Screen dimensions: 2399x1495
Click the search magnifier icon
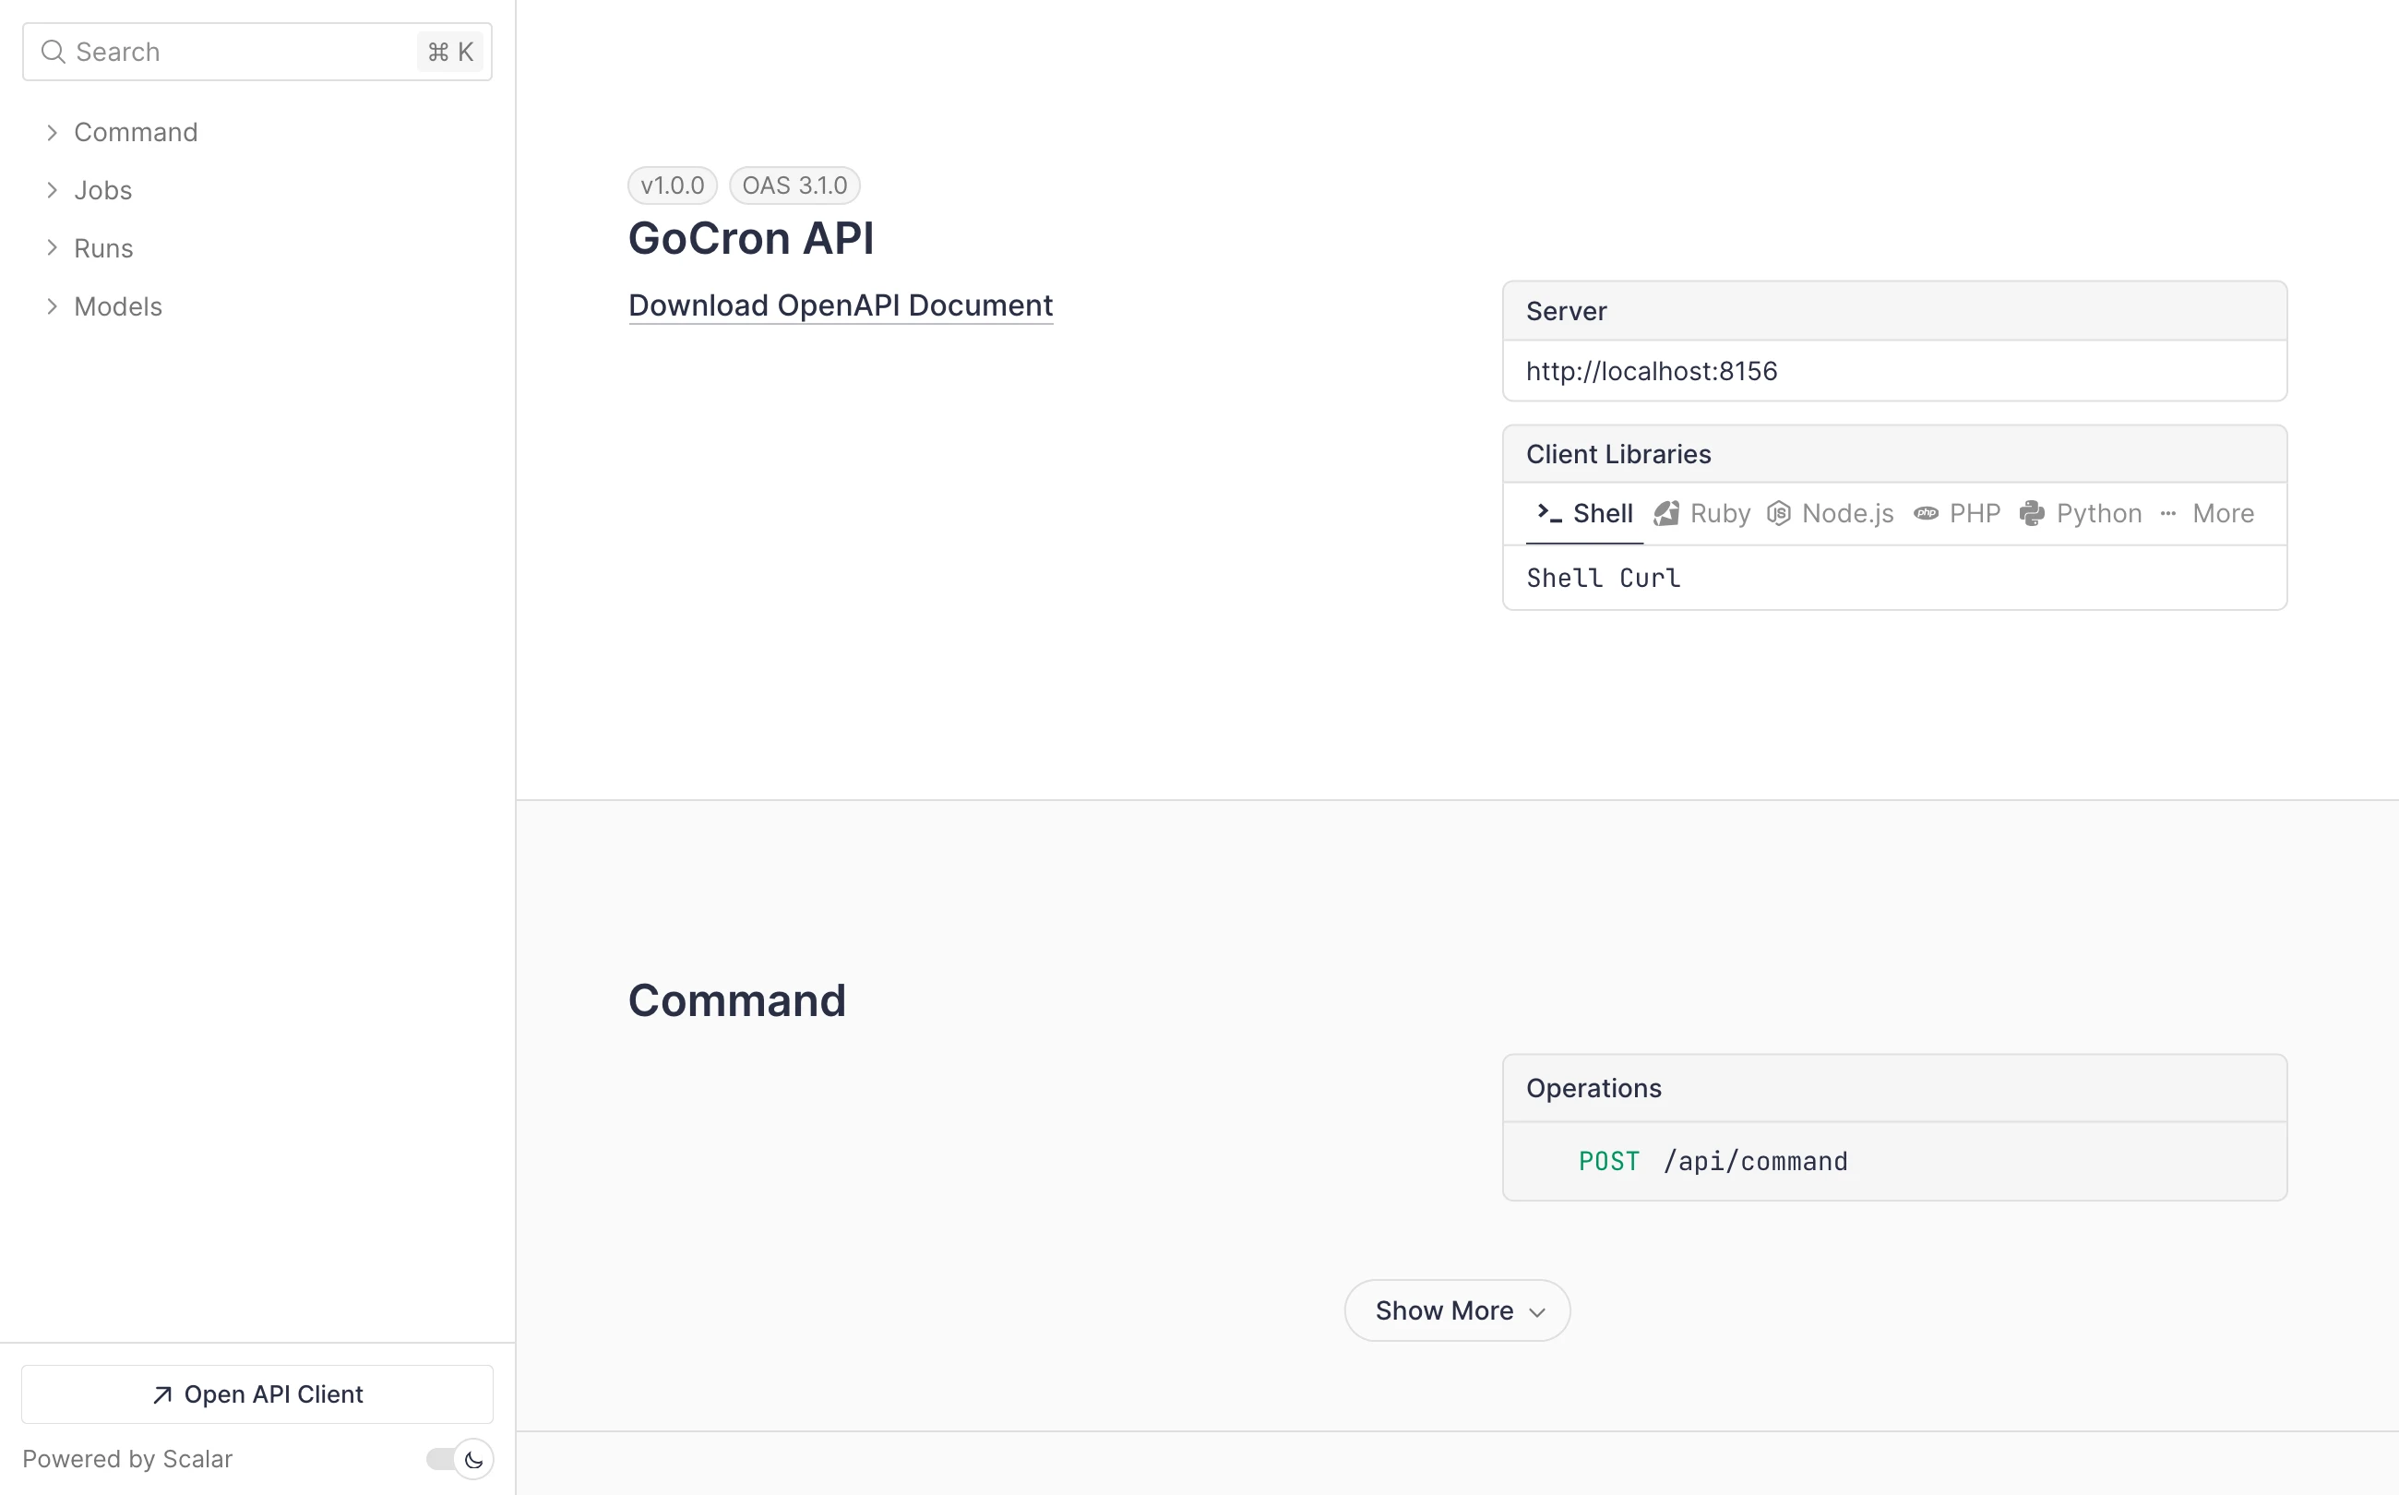(54, 52)
